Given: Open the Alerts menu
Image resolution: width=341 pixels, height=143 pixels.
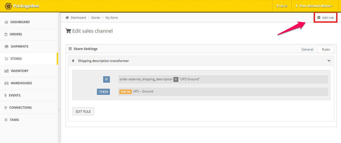Looking at the screenshot, I should pyautogui.click(x=282, y=6).
